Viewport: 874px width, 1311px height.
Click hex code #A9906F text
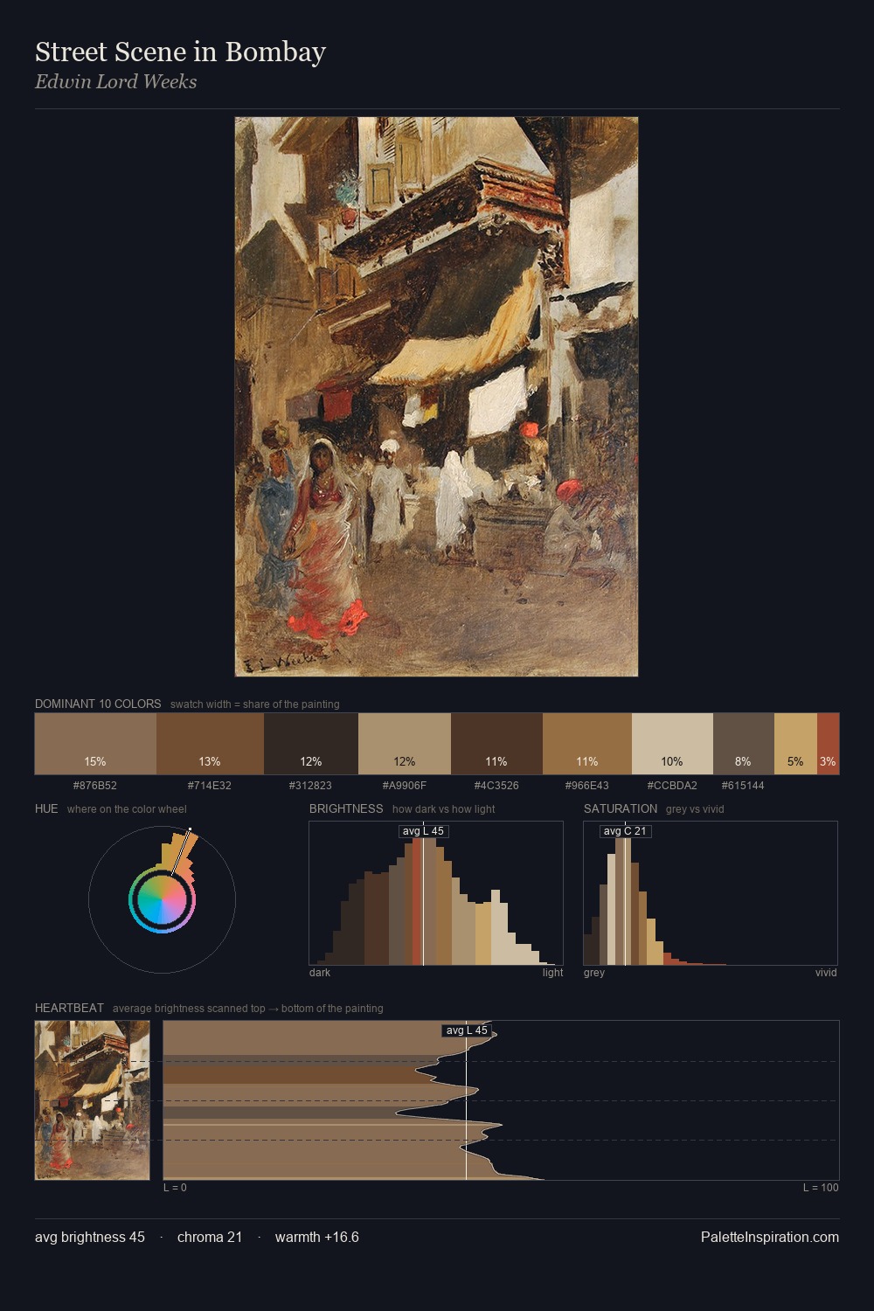[405, 785]
